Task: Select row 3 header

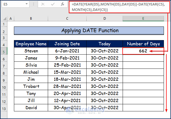Action: coord(4,38)
